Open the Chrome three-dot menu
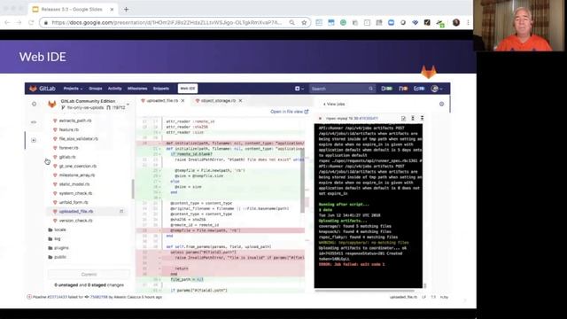567x319 pixels. point(468,22)
